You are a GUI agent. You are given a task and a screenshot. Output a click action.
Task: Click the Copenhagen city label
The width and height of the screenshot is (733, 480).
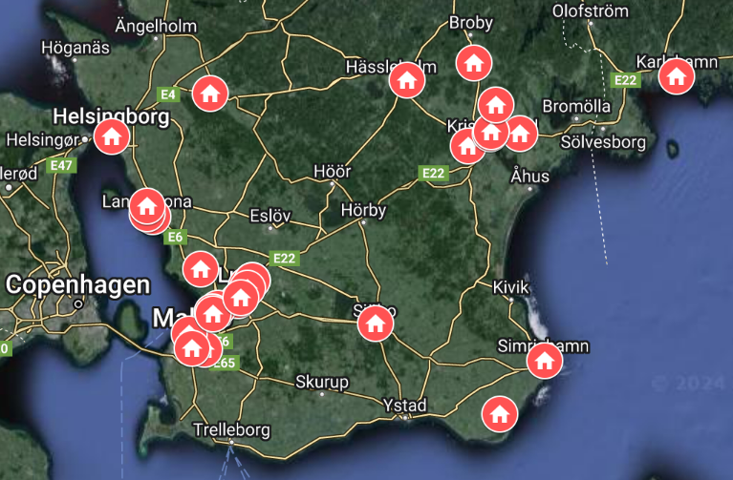(78, 284)
